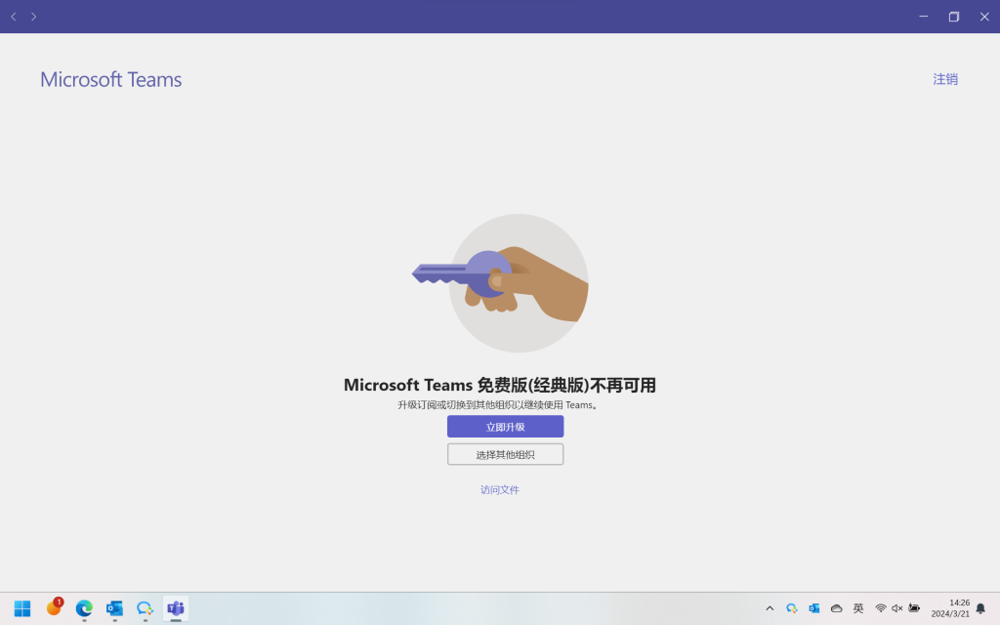Viewport: 1000px width, 625px height.
Task: Launch Microsoft Edge from the taskbar
Action: (84, 608)
